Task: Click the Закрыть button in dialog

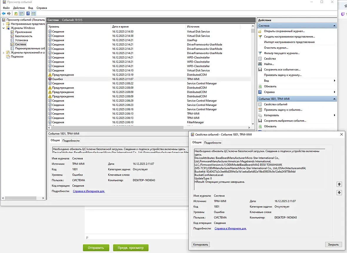Action: pyautogui.click(x=333, y=244)
